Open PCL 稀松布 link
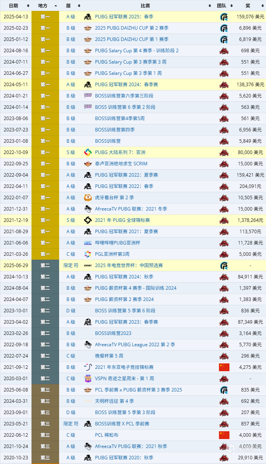The width and height of the screenshot is (266, 464). pos(107,435)
